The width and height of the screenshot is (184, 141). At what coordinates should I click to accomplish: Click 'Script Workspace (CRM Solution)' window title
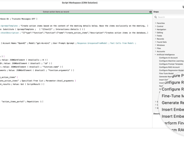[x=80, y=3]
